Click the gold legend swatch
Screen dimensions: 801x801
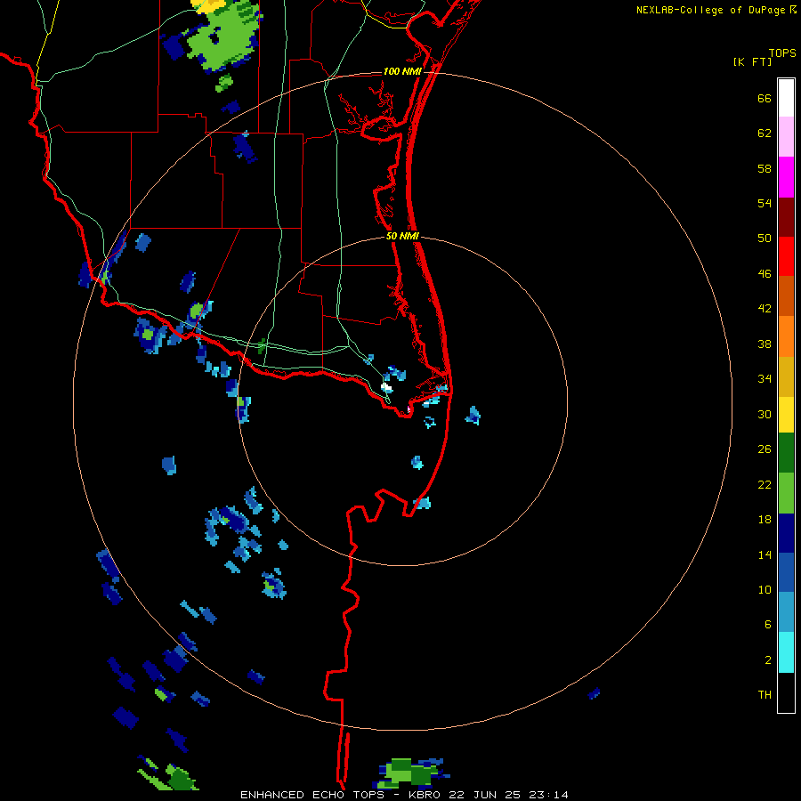[x=786, y=376]
